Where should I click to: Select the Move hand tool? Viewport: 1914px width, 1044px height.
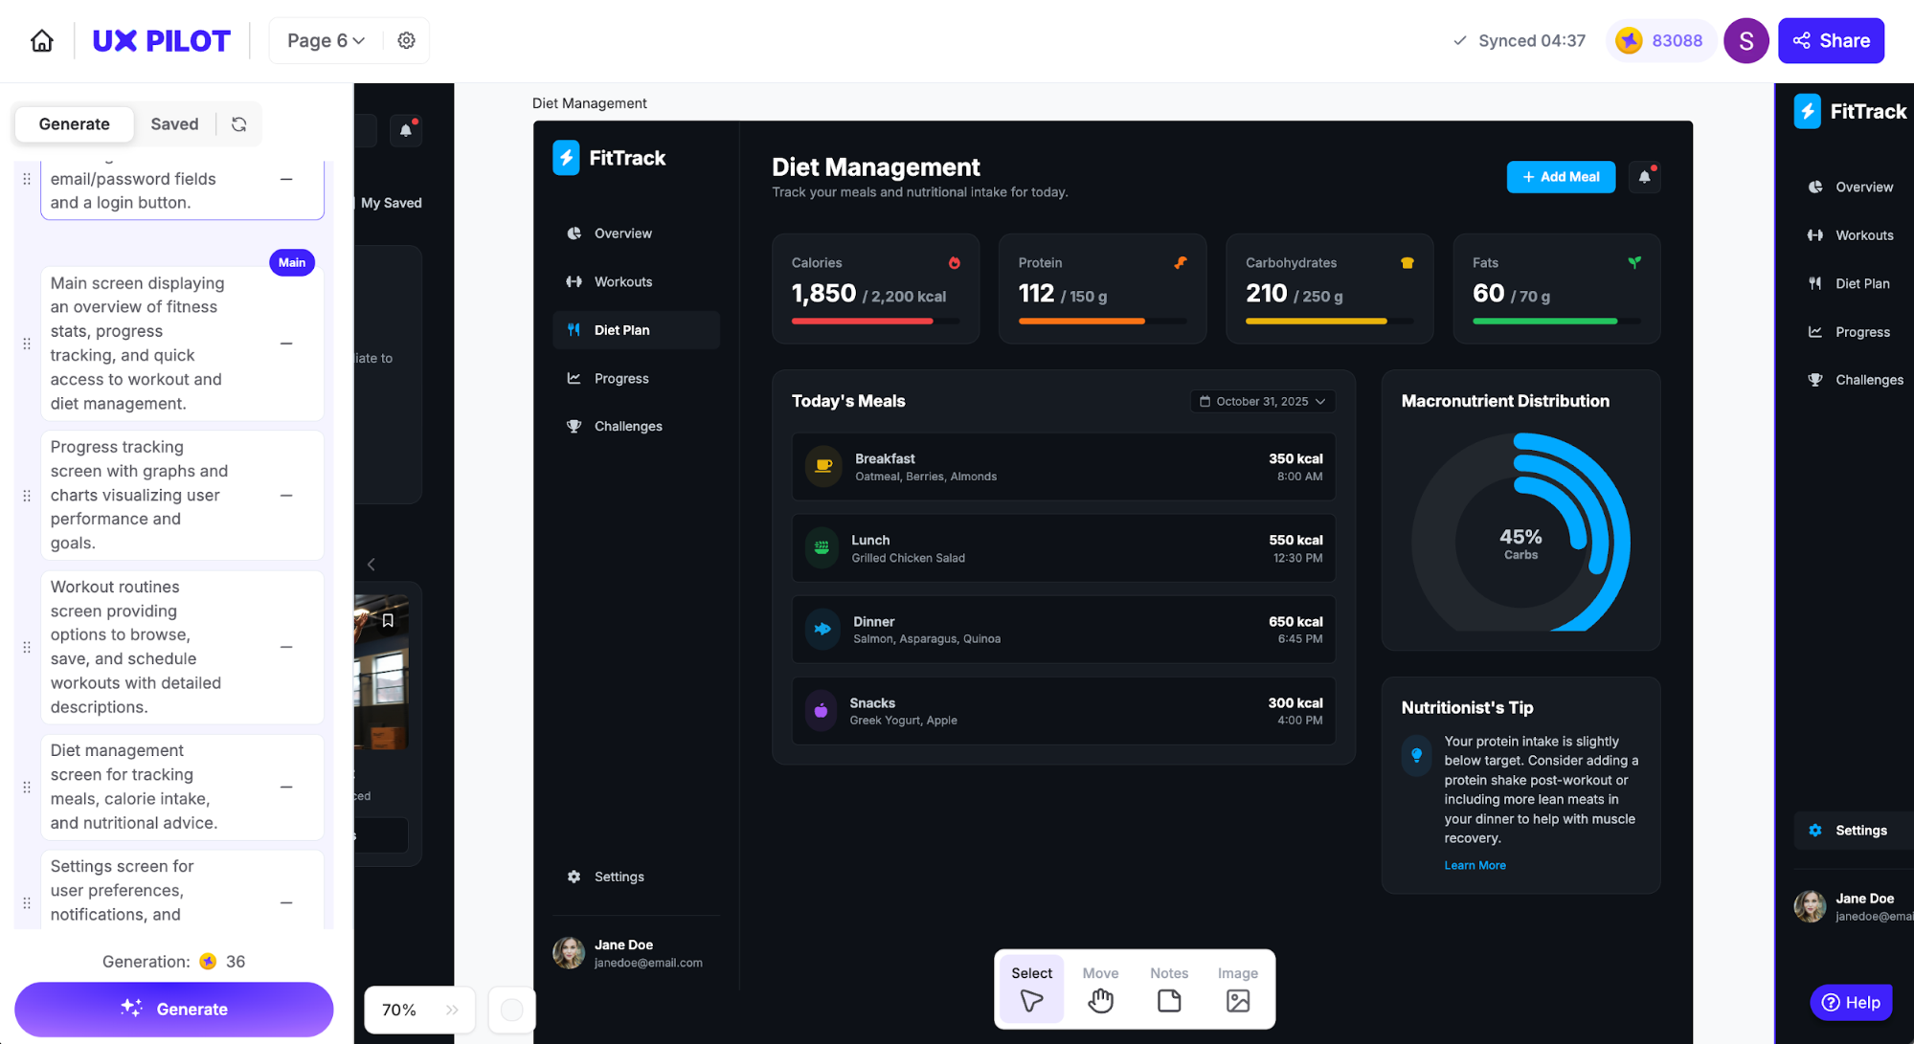tap(1100, 988)
